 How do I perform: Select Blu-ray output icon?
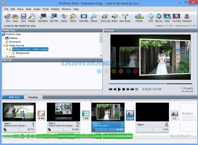pos(159,18)
